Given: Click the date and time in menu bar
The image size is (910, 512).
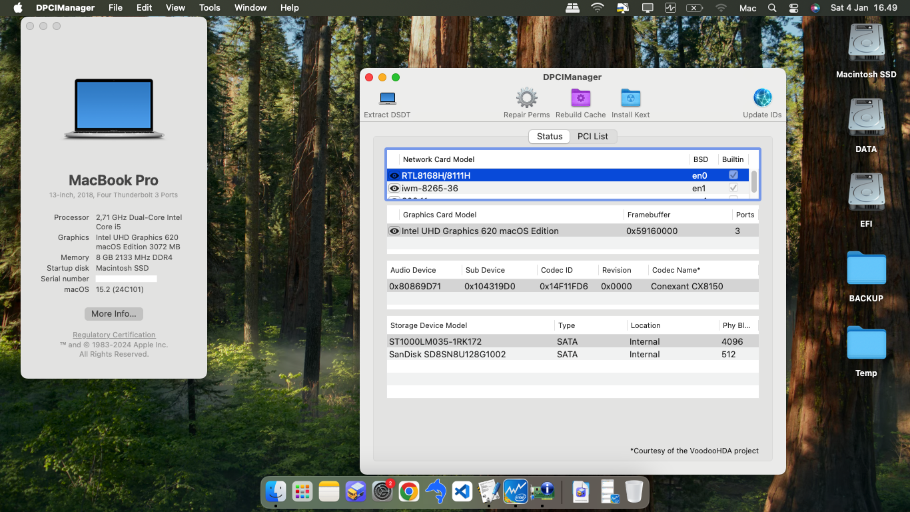Looking at the screenshot, I should point(864,8).
